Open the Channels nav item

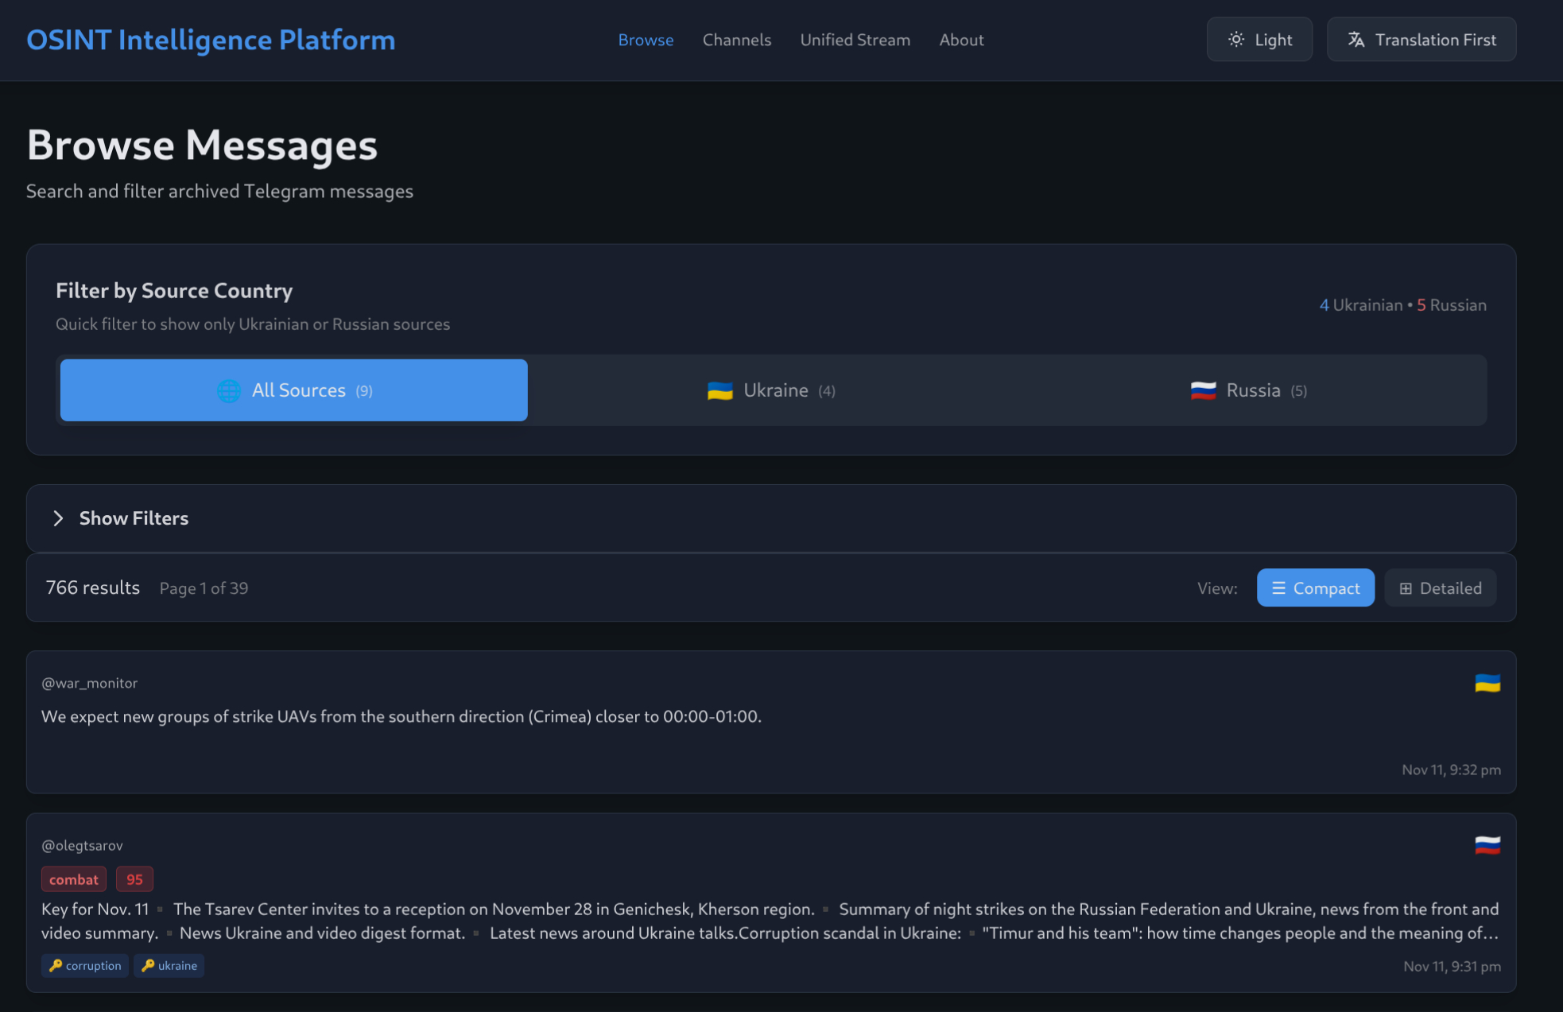tap(736, 40)
